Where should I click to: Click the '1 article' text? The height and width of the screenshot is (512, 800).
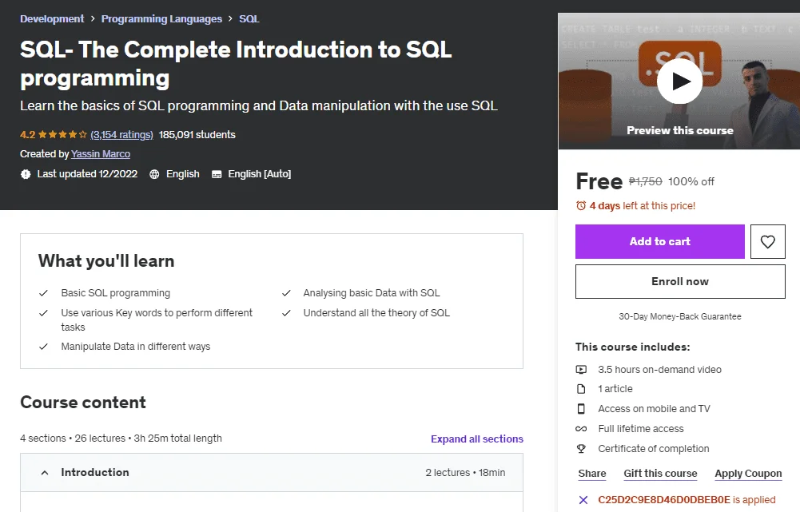pyautogui.click(x=615, y=388)
